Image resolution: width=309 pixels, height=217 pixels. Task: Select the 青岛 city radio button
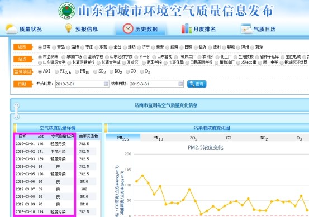tap(54, 47)
